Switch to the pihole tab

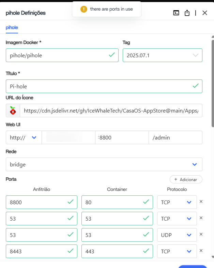(12, 27)
